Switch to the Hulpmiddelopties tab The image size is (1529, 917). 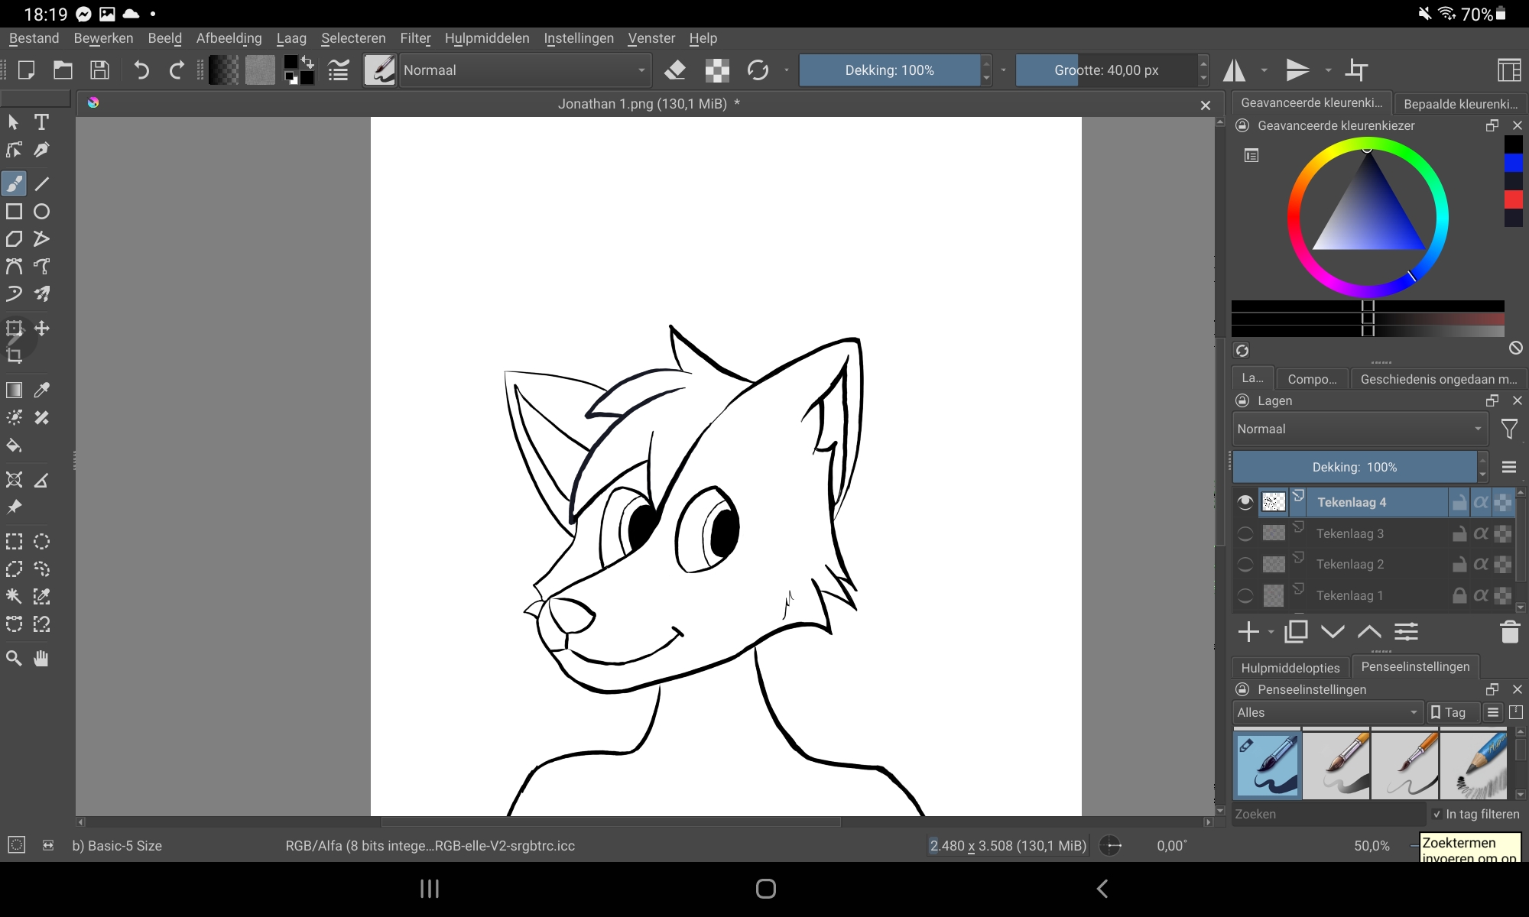[x=1290, y=667]
